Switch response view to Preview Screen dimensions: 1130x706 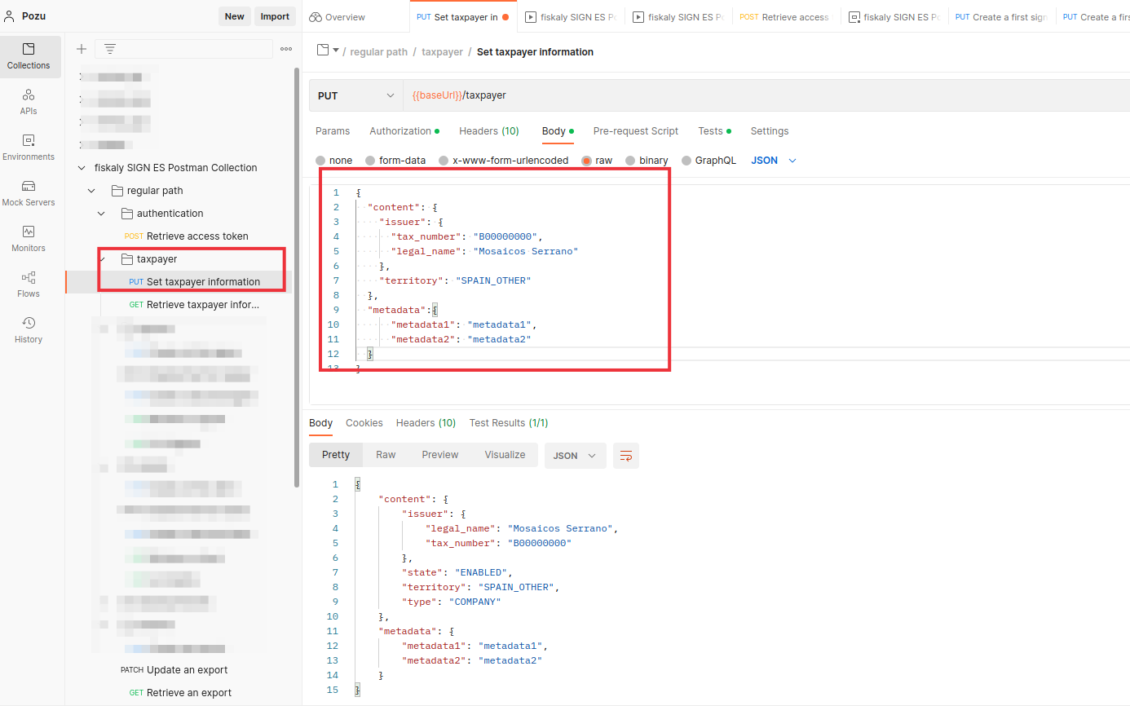(x=440, y=455)
